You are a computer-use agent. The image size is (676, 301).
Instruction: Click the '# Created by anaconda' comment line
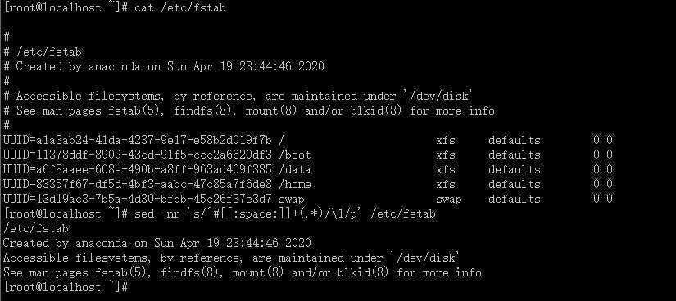pos(164,66)
